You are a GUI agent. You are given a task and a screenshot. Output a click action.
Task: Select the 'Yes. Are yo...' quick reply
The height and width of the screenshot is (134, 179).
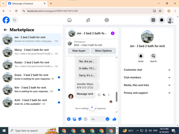[x=87, y=61]
